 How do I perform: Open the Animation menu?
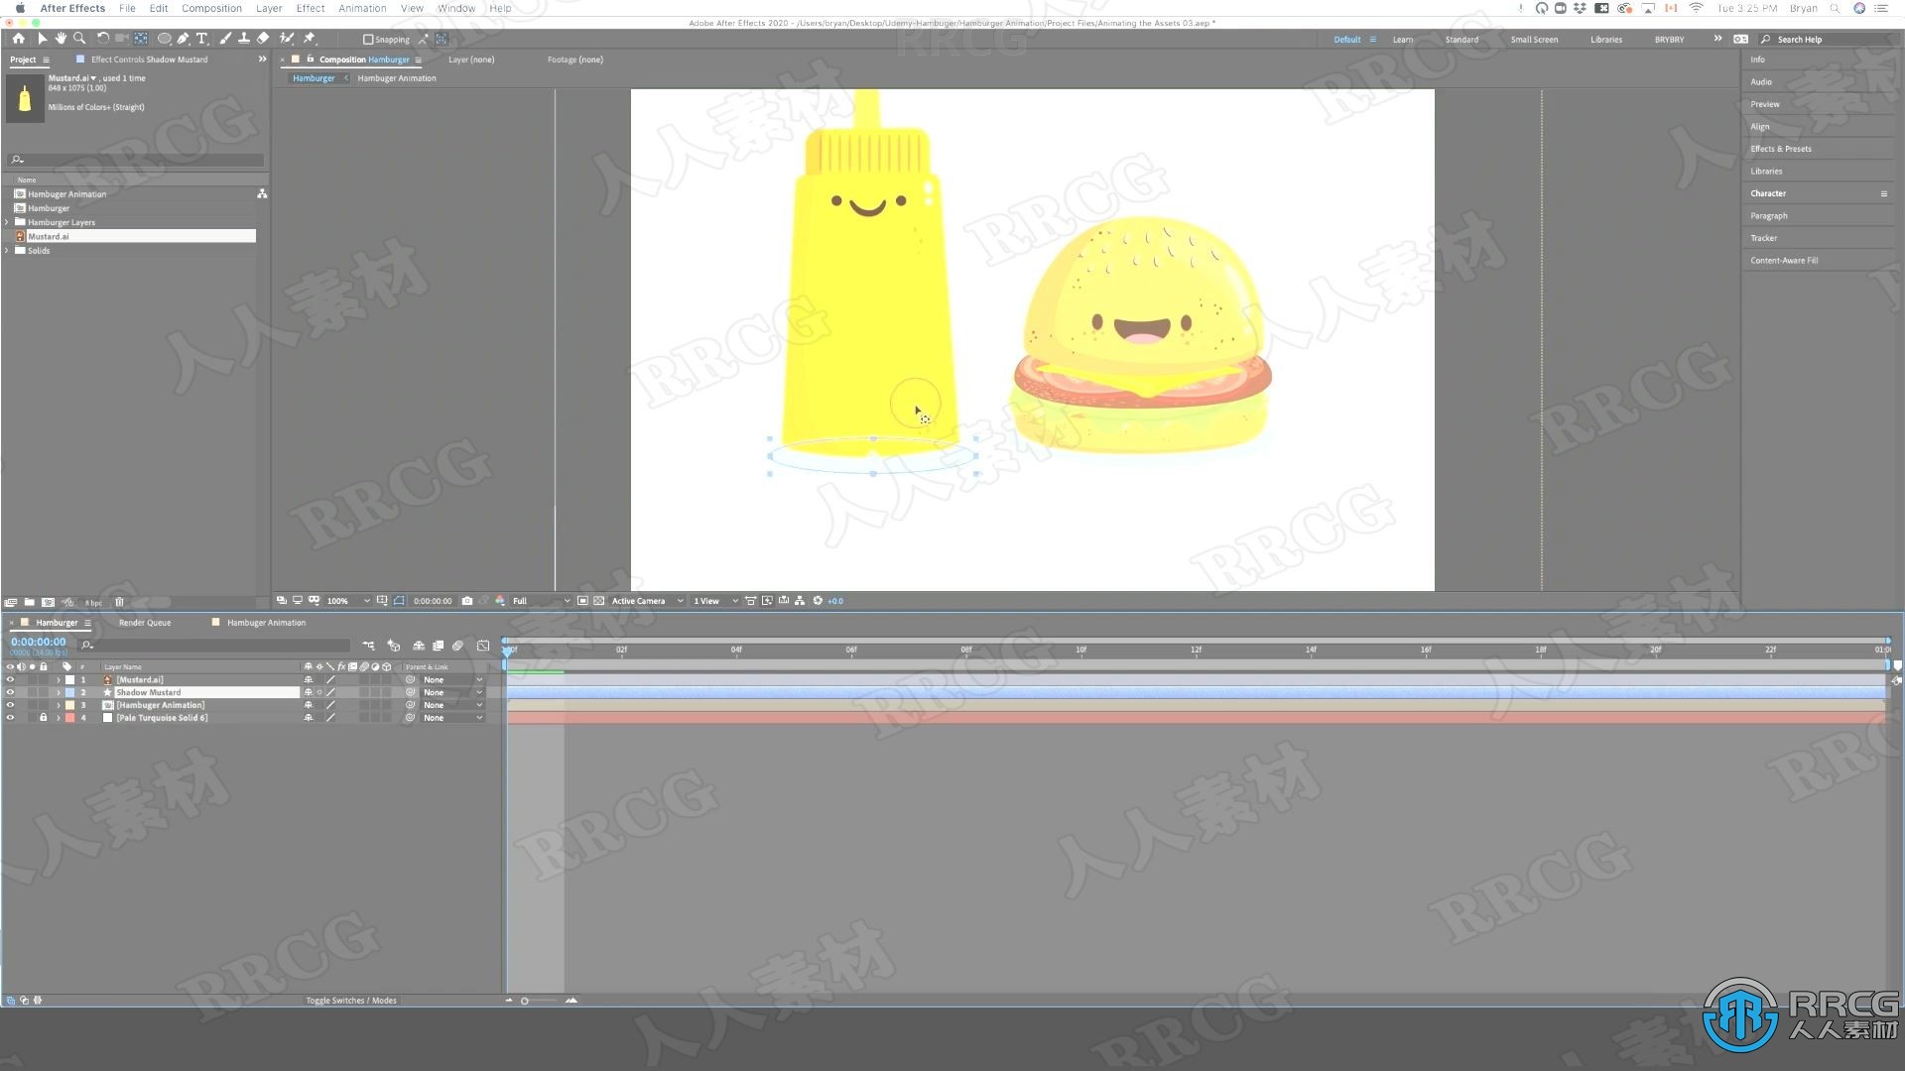pyautogui.click(x=360, y=7)
